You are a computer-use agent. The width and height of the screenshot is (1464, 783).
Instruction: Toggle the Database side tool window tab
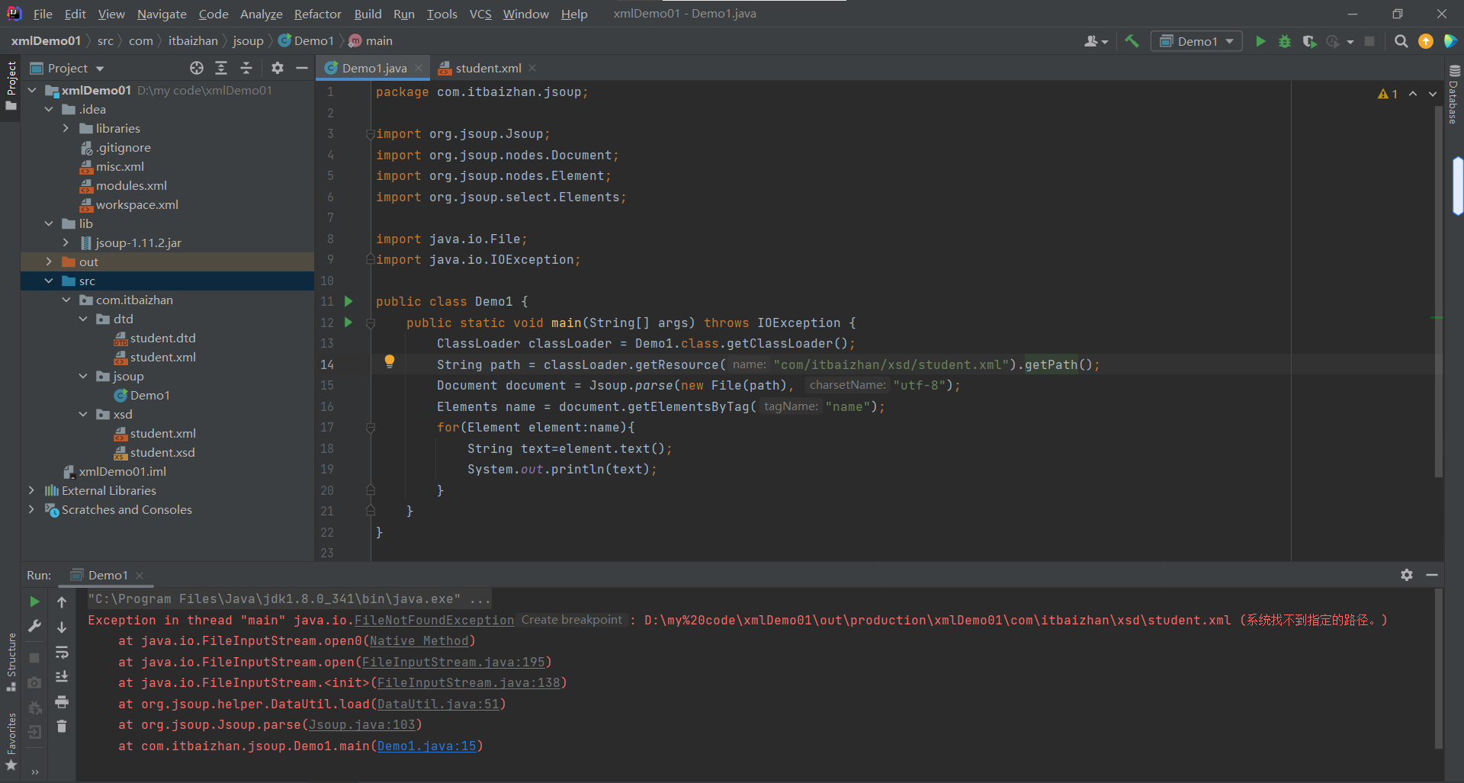(x=1454, y=95)
